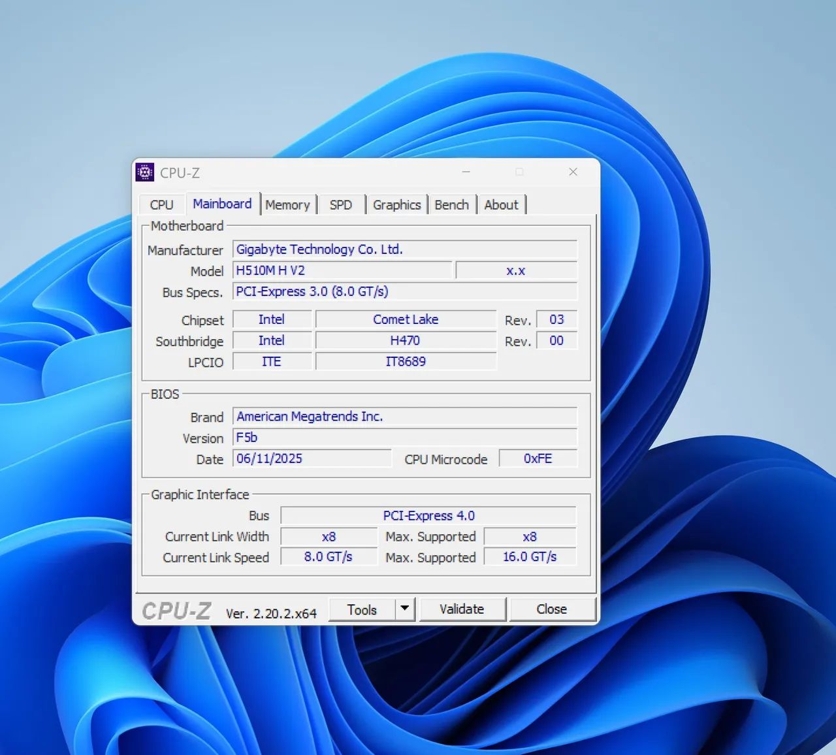The image size is (836, 755).
Task: Select the IT8689 LPCIO value
Action: click(406, 361)
